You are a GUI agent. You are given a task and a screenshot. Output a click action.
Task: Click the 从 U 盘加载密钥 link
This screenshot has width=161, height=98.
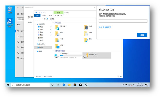tap(105, 27)
